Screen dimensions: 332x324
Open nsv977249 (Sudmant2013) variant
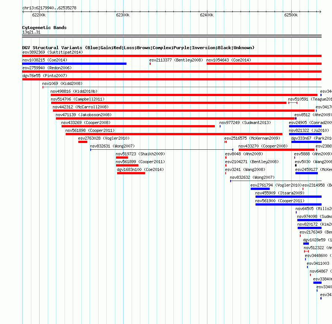point(245,123)
